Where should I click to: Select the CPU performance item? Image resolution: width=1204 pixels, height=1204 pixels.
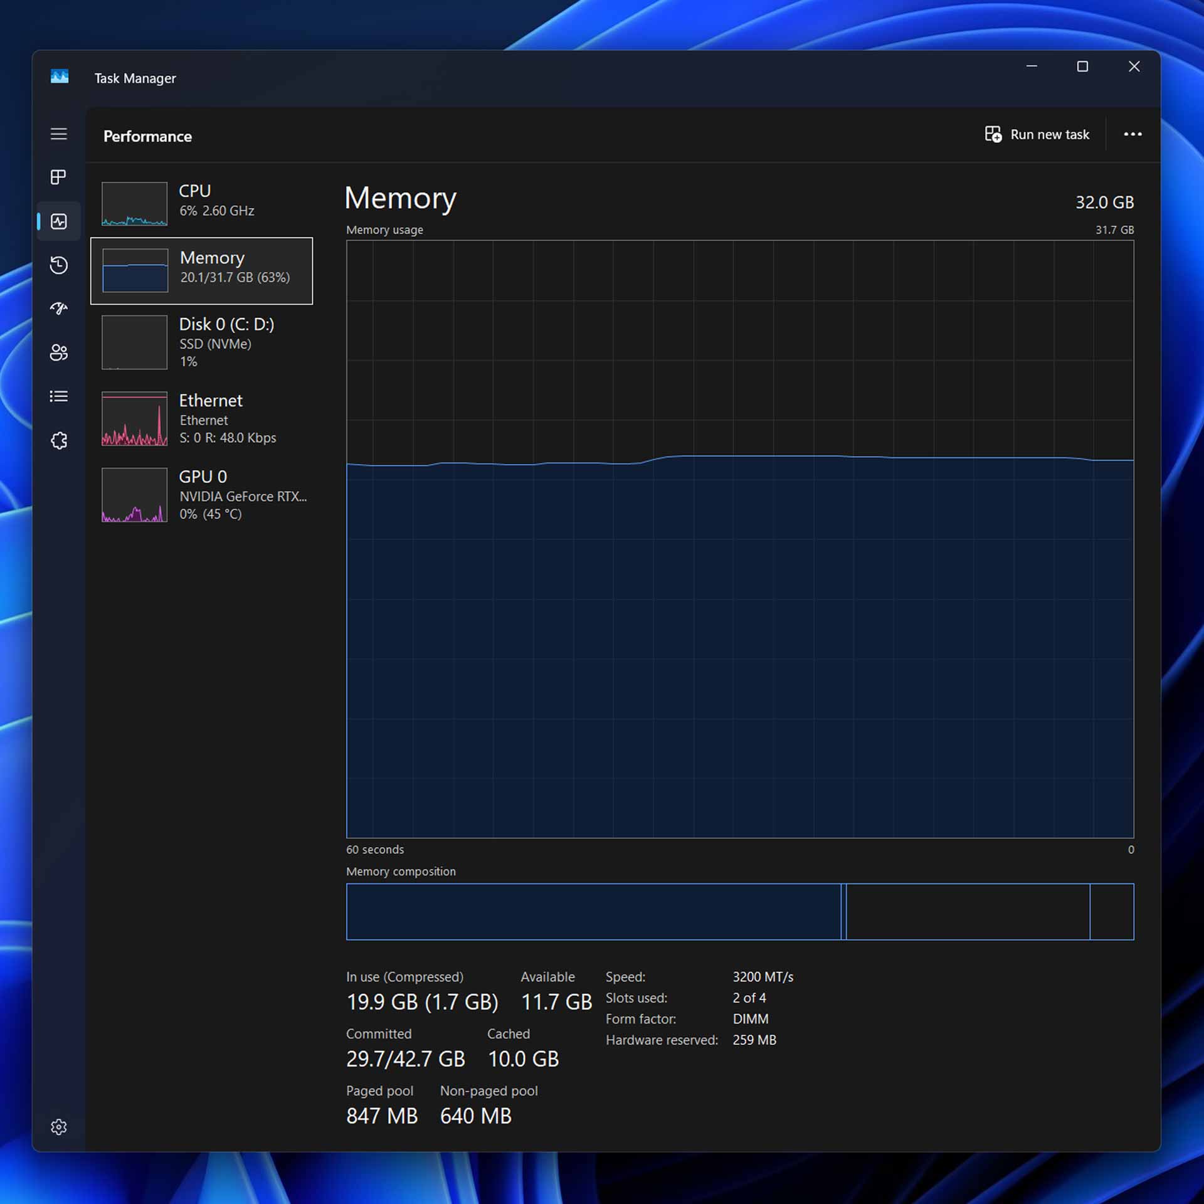[201, 203]
